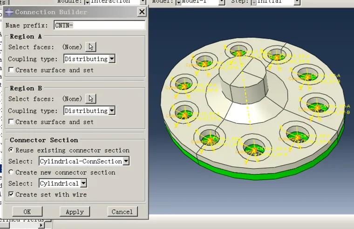
Task: Click Region A select faces arrow icon
Action: point(91,47)
